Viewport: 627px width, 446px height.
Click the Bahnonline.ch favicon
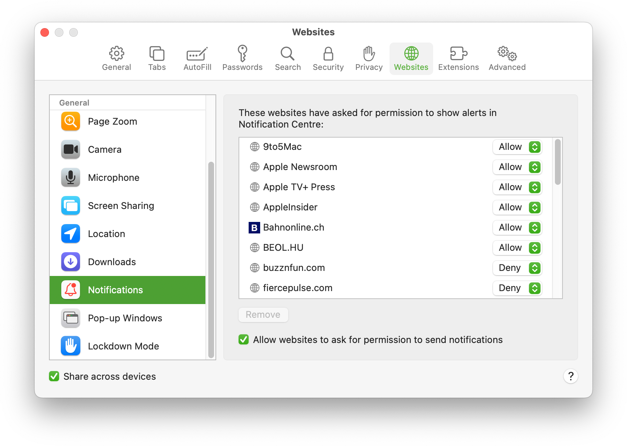[254, 228]
